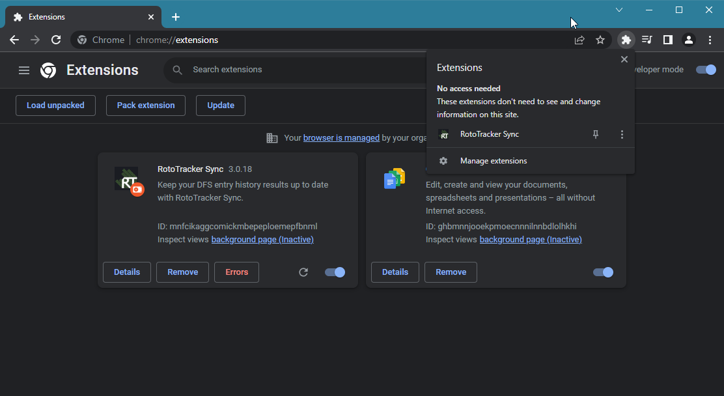Click the Chrome logo beside Extensions title
Screen dimensions: 724x396
click(48, 70)
